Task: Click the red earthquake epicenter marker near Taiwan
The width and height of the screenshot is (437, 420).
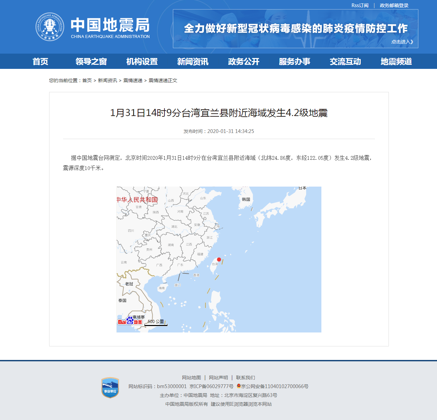Action: (219, 260)
